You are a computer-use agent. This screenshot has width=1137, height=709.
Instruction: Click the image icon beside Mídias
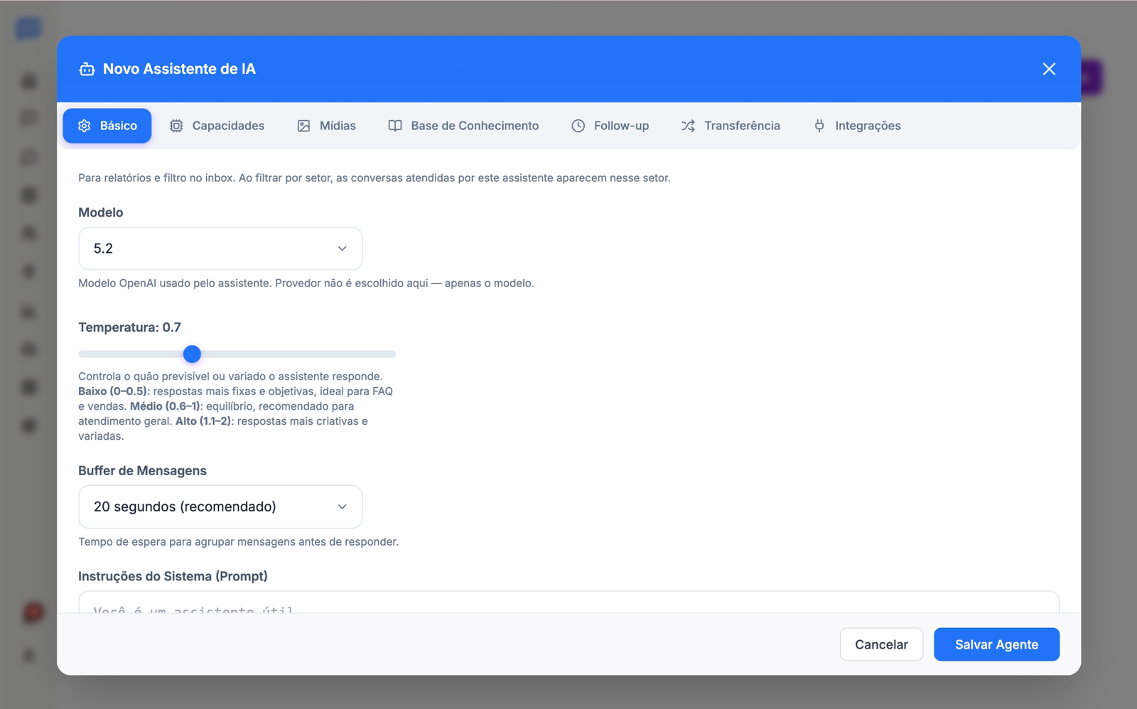[303, 126]
